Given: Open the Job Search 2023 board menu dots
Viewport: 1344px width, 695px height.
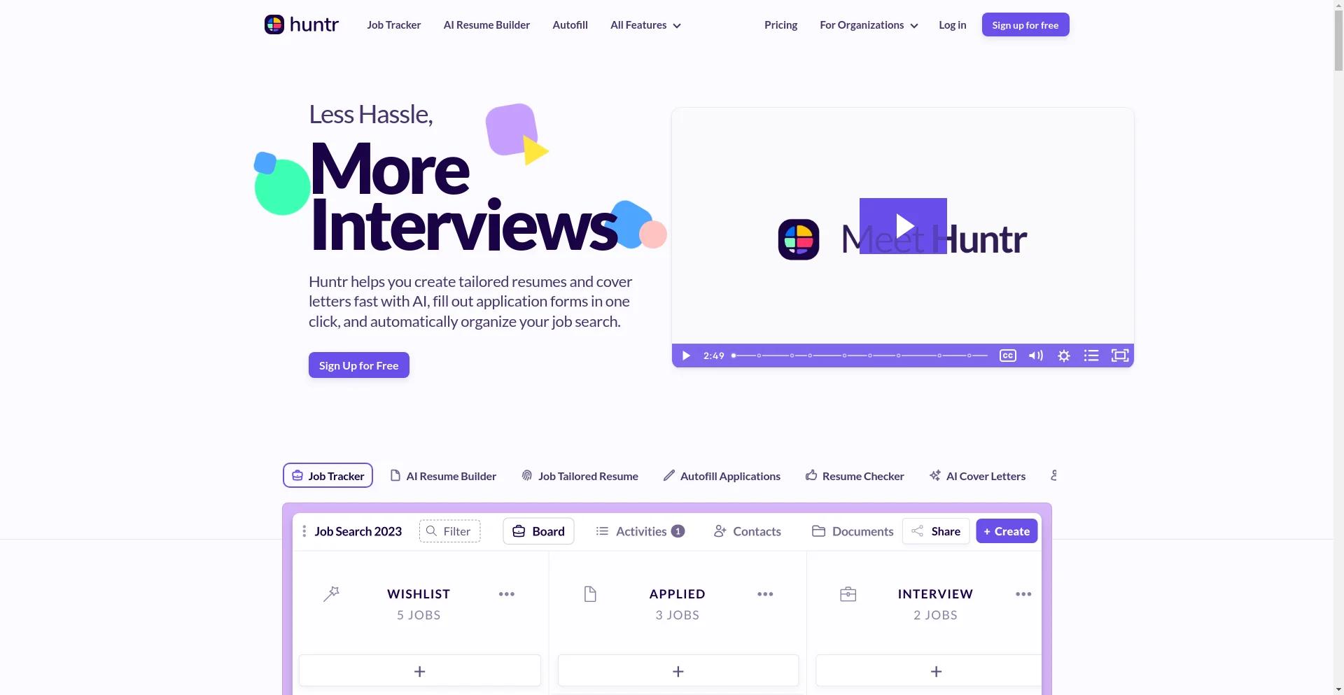Looking at the screenshot, I should coord(304,531).
